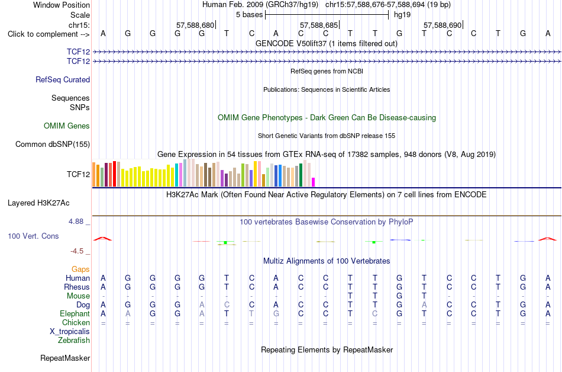Click the magenta bar in GTEx chart
The height and width of the screenshot is (372, 562).
coord(314,182)
